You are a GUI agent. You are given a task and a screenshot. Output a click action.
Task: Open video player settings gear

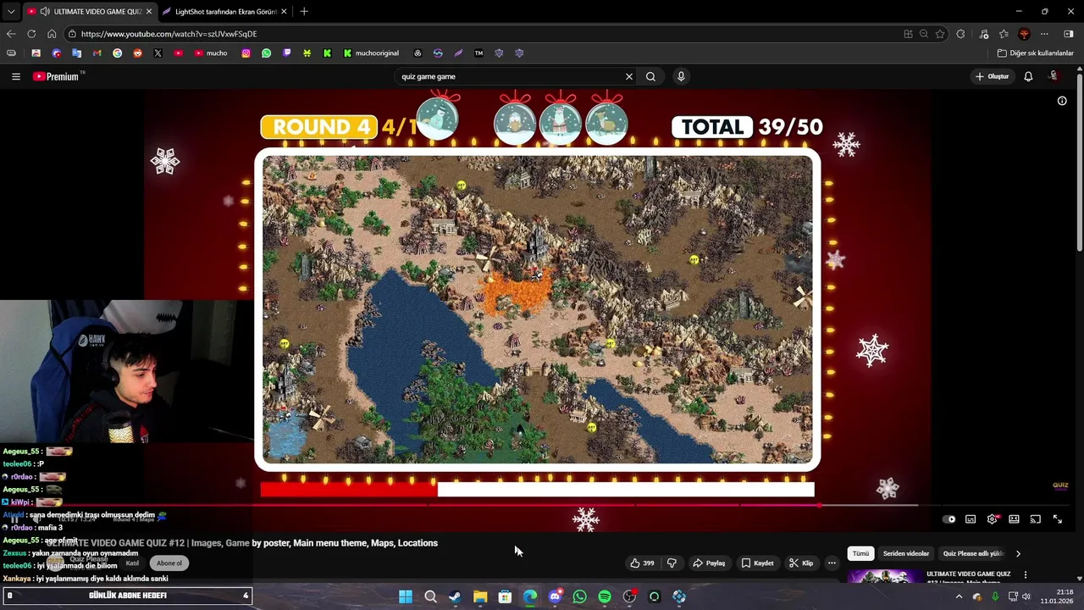point(992,519)
